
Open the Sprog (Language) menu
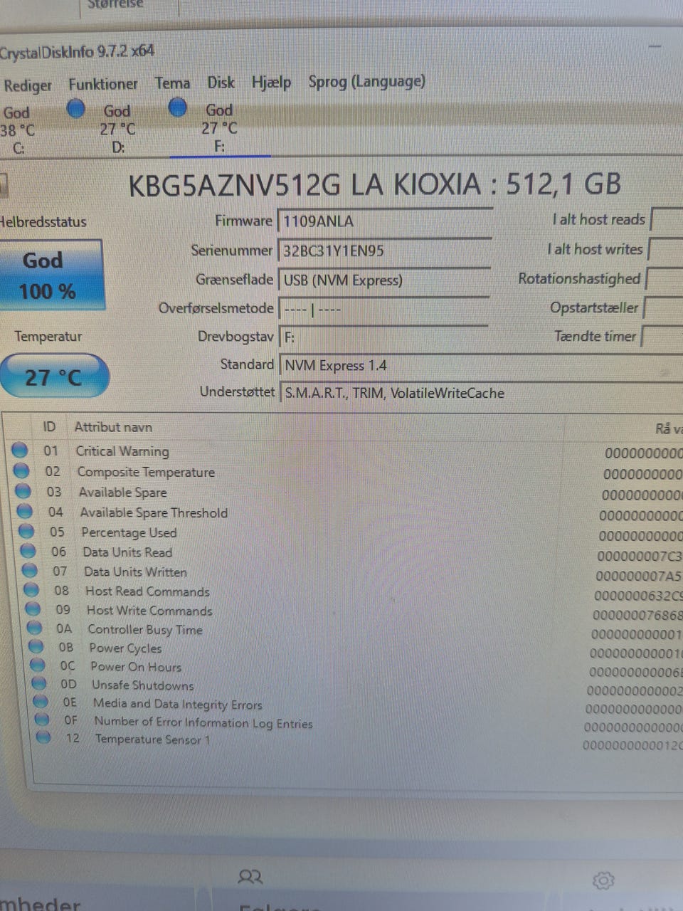pos(366,82)
